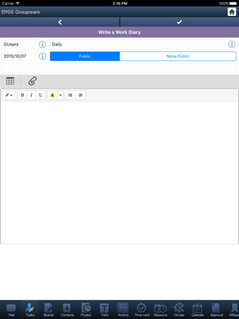Open Circular from bottom bar
The image size is (239, 319).
(179, 310)
